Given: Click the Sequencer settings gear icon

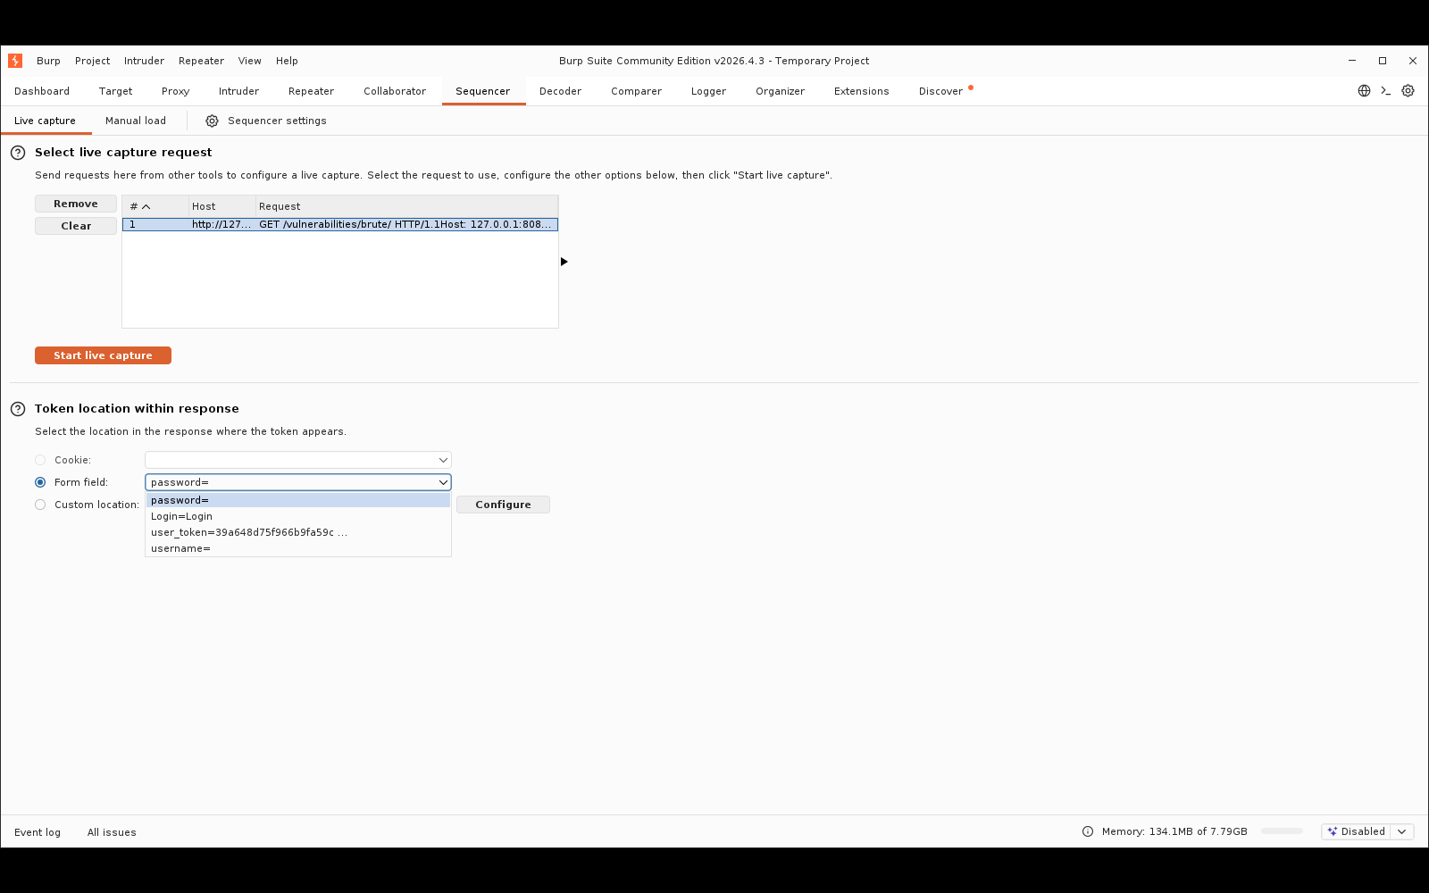Looking at the screenshot, I should pos(212,121).
